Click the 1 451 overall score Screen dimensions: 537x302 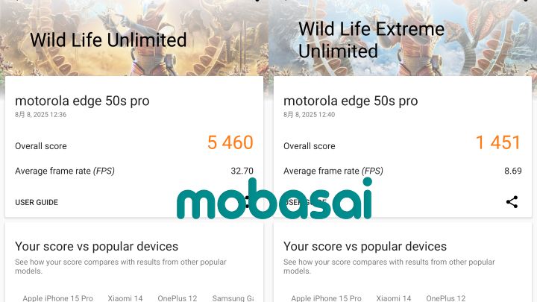point(499,143)
